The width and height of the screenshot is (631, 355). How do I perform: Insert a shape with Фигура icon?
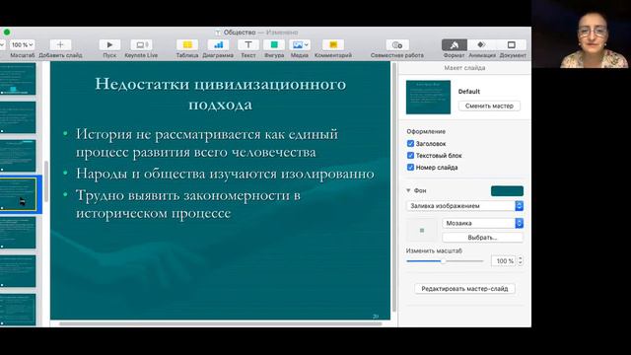click(274, 44)
